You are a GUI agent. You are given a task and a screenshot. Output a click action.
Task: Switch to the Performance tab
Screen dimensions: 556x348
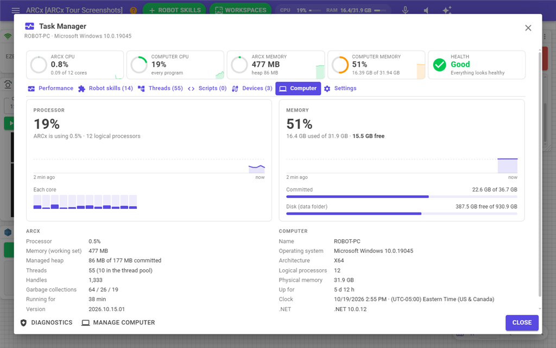pyautogui.click(x=50, y=89)
